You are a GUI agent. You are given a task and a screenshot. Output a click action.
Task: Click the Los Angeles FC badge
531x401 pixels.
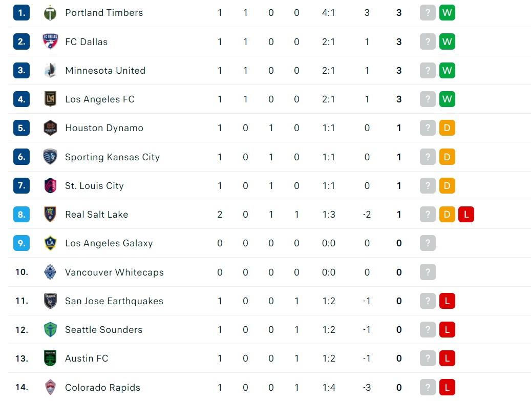50,99
